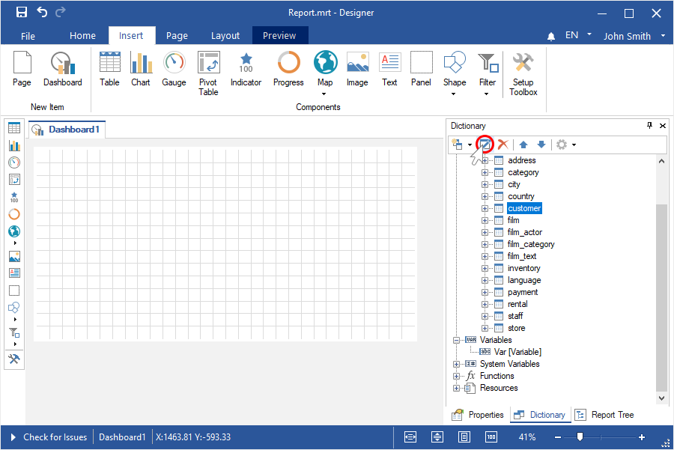
Task: Switch to the Page ribbon tab
Action: [177, 36]
